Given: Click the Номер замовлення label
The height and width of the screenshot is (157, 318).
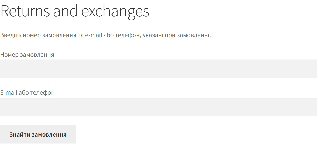Looking at the screenshot, I should point(27,55).
